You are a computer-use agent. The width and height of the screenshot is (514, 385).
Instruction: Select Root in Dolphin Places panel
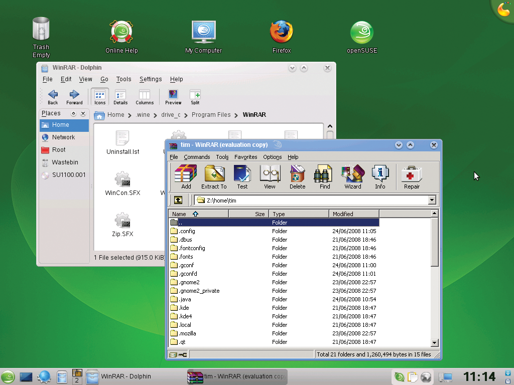tap(64, 150)
